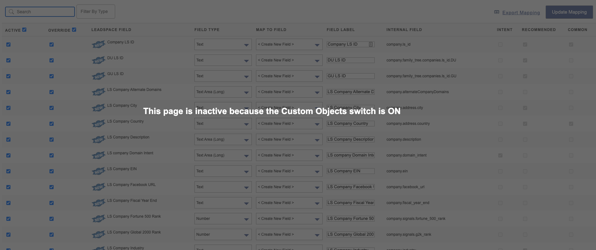Uncheck Override for DU LS ID row
Screen dimensions: 596x250
coord(52,60)
